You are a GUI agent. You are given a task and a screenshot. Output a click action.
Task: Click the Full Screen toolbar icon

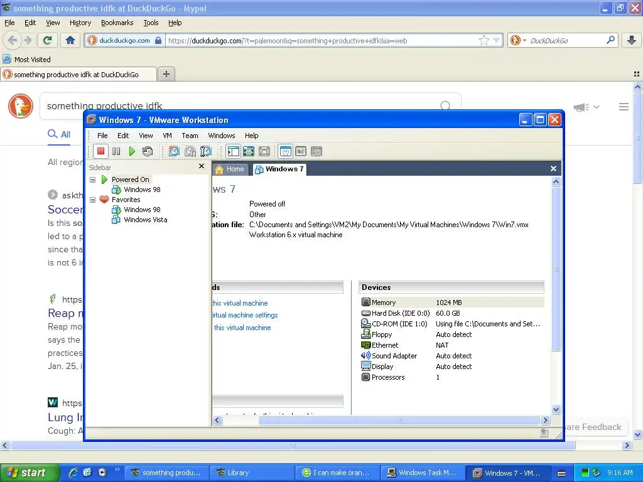tap(249, 151)
